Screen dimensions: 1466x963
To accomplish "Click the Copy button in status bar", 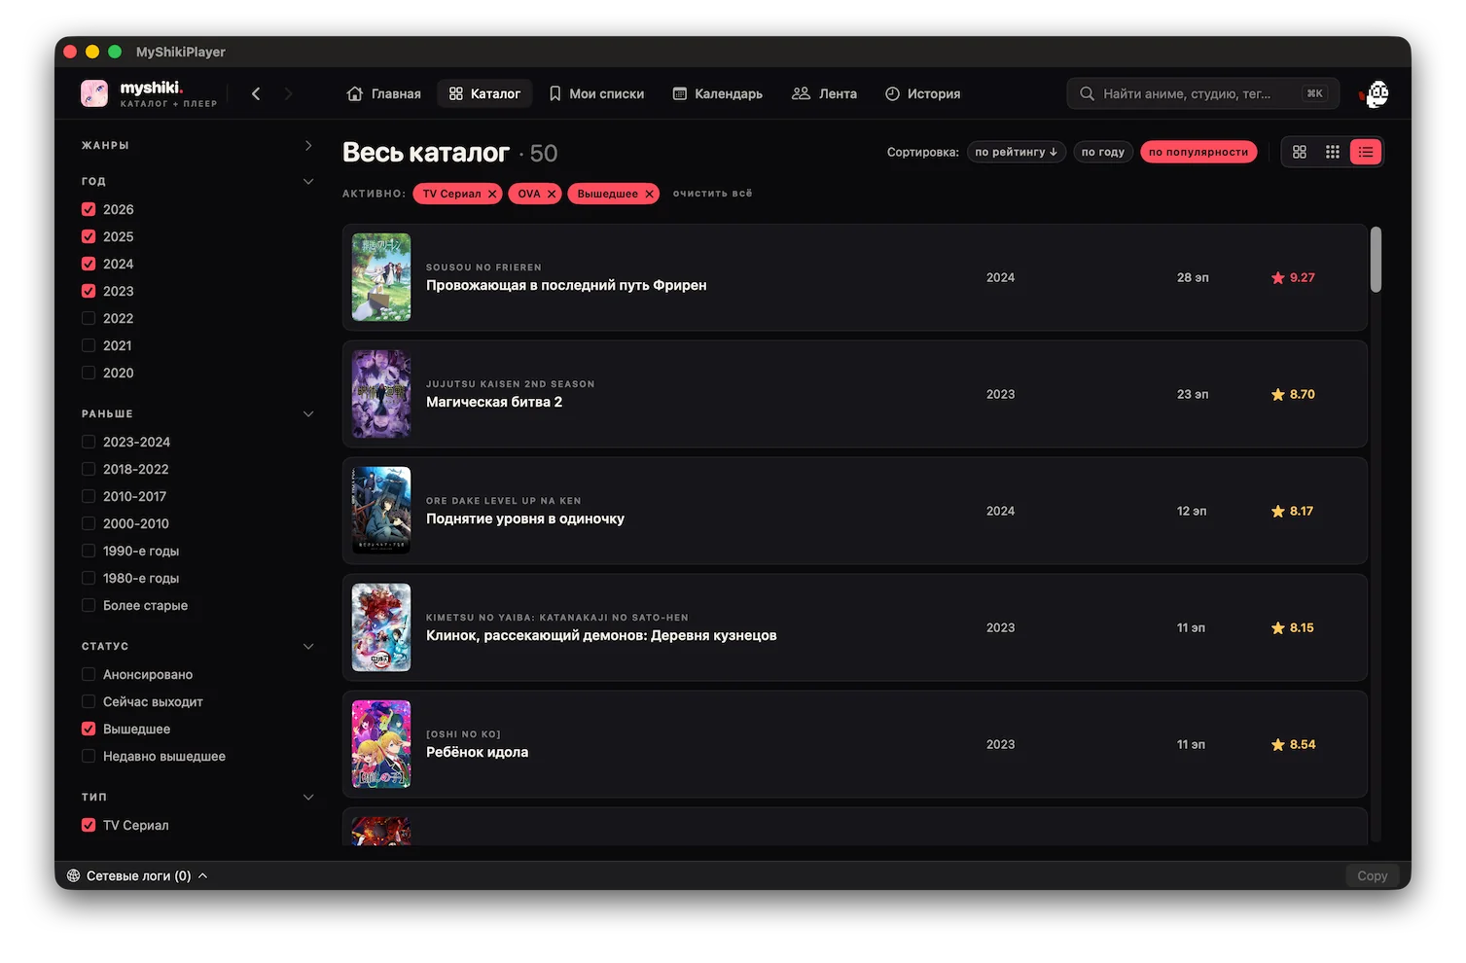I will (1372, 875).
